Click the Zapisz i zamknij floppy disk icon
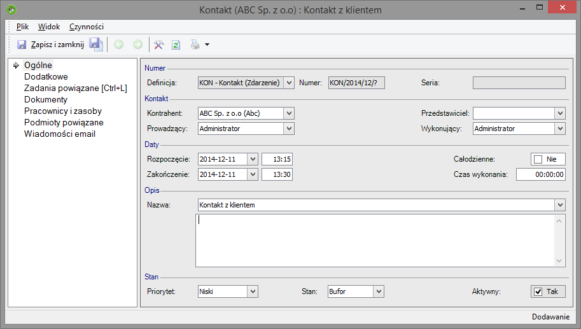 (22, 45)
